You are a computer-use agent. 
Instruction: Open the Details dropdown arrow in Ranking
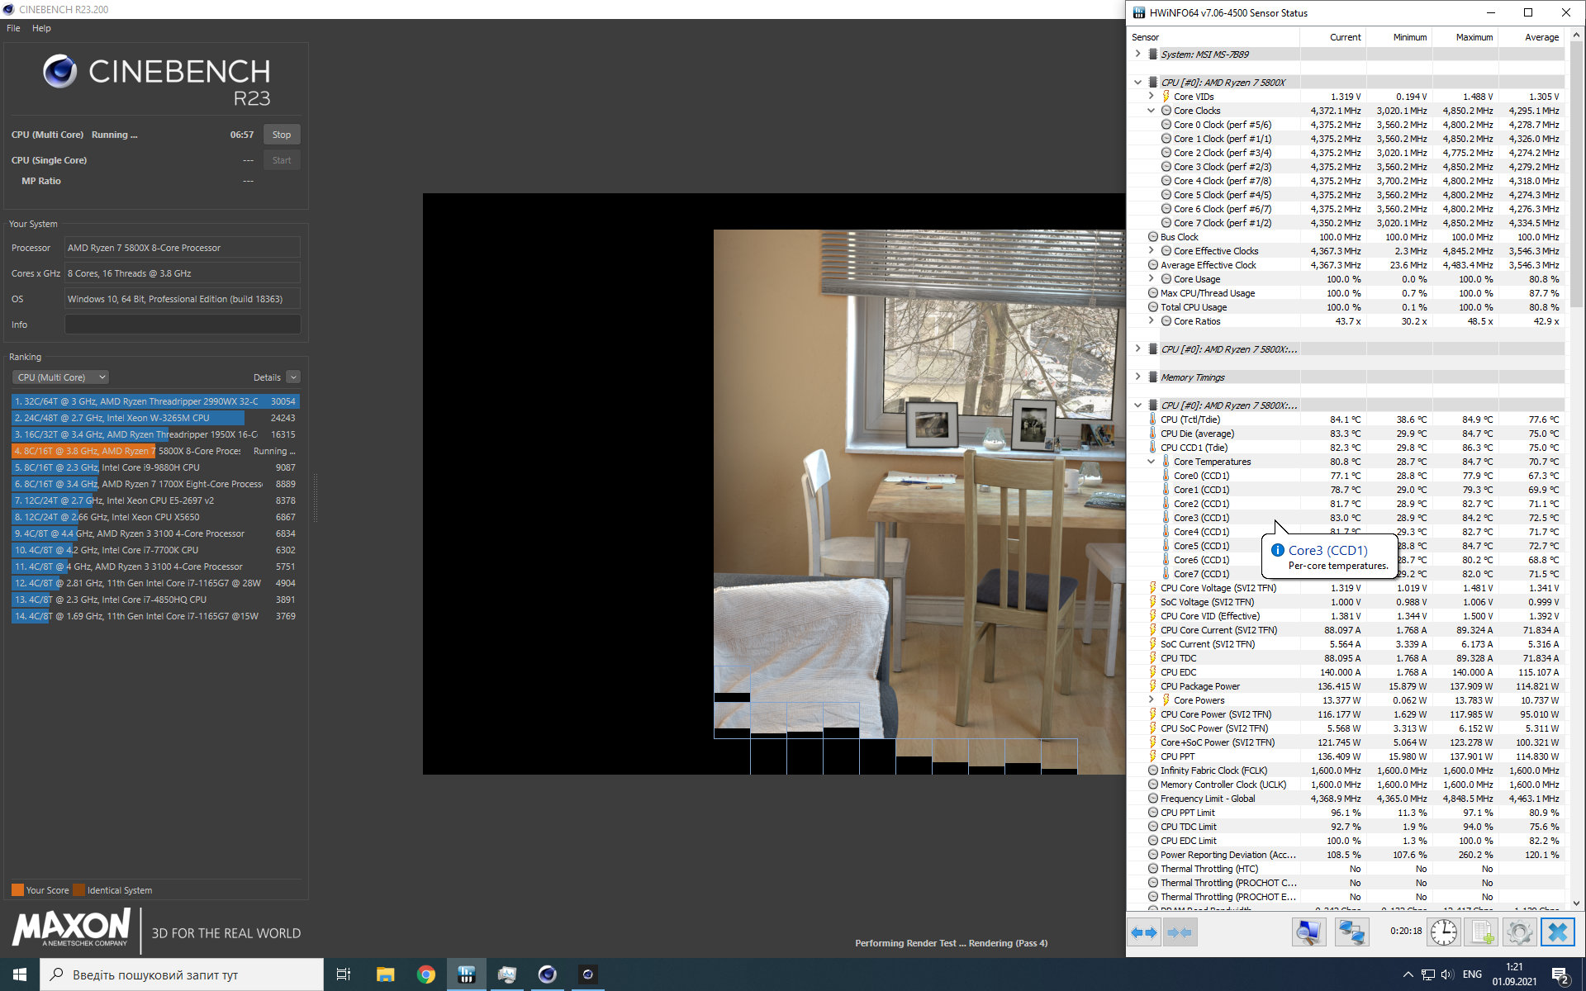pos(293,377)
